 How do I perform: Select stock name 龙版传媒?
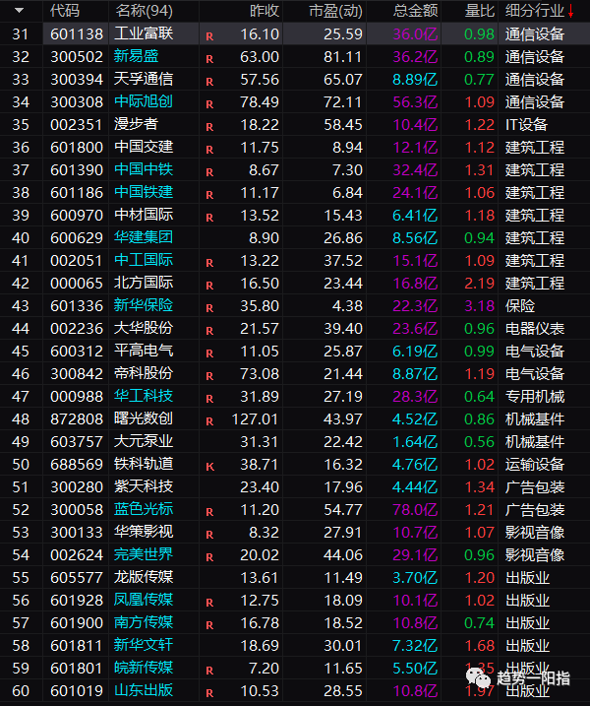[x=144, y=577]
